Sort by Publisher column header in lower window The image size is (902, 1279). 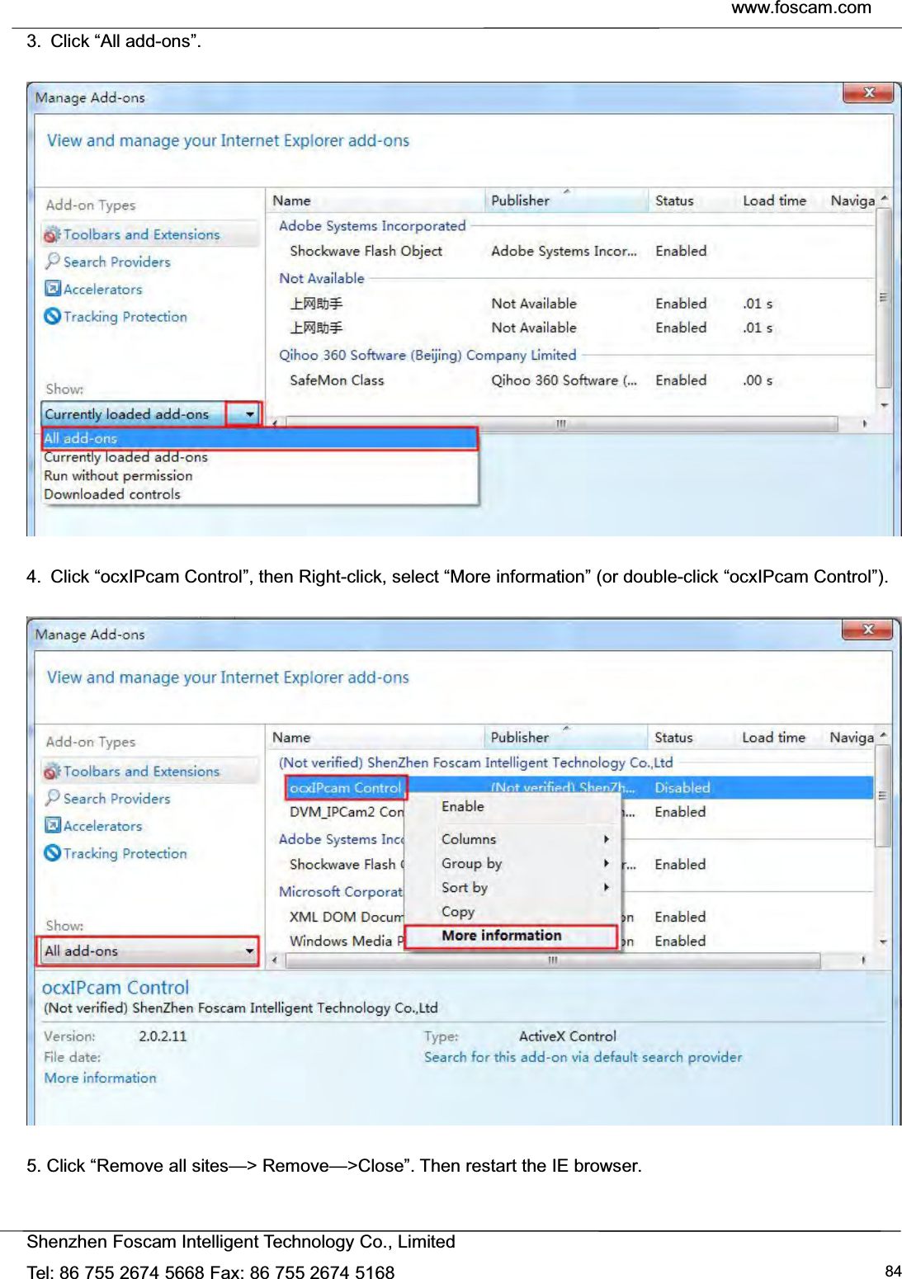pyautogui.click(x=566, y=738)
